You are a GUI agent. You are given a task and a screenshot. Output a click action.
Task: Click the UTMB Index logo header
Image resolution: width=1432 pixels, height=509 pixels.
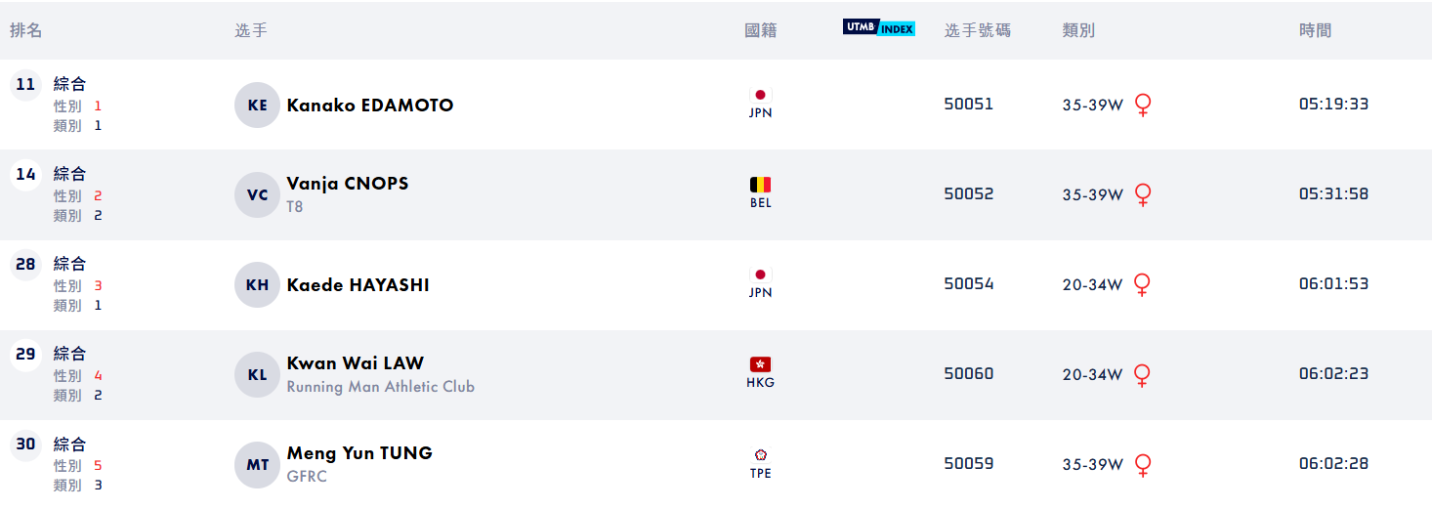pyautogui.click(x=878, y=28)
